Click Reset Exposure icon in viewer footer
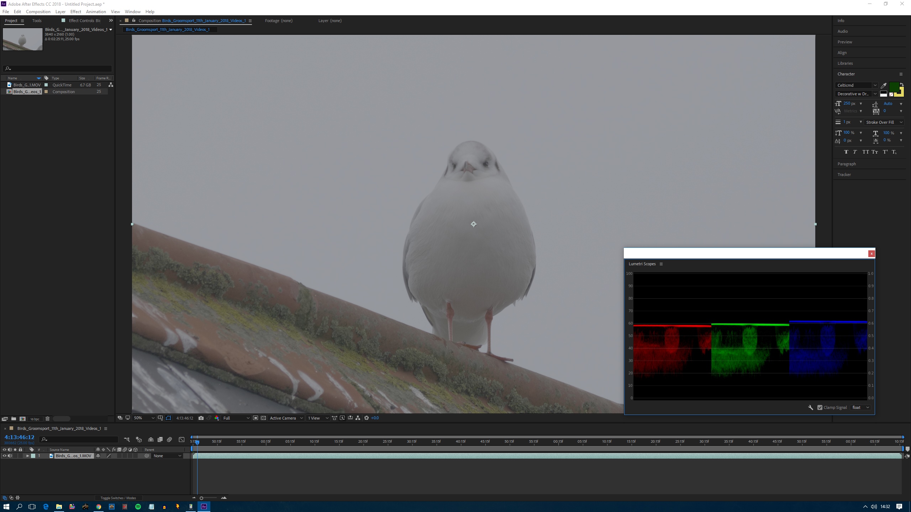This screenshot has width=911, height=512. pyautogui.click(x=367, y=418)
